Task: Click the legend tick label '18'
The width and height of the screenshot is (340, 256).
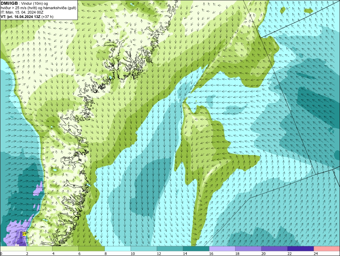Action: pyautogui.click(x=237, y=254)
